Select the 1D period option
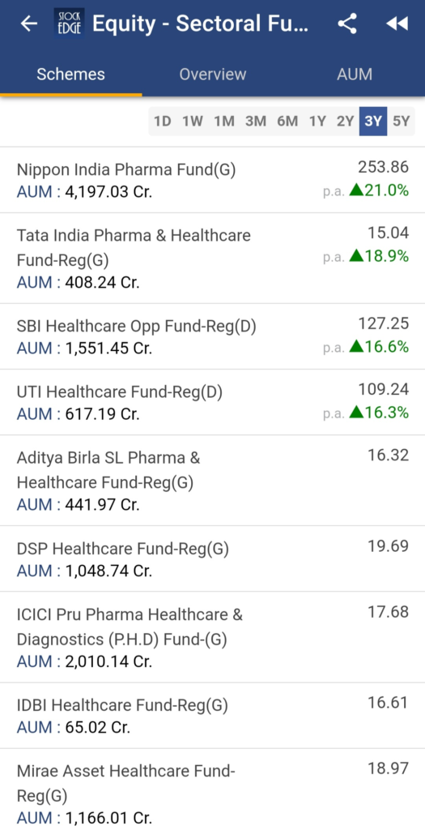This screenshot has width=425, height=830. click(163, 122)
